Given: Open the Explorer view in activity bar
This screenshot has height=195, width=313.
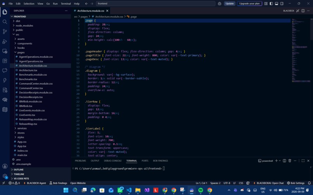Looking at the screenshot, I should click(5, 12).
